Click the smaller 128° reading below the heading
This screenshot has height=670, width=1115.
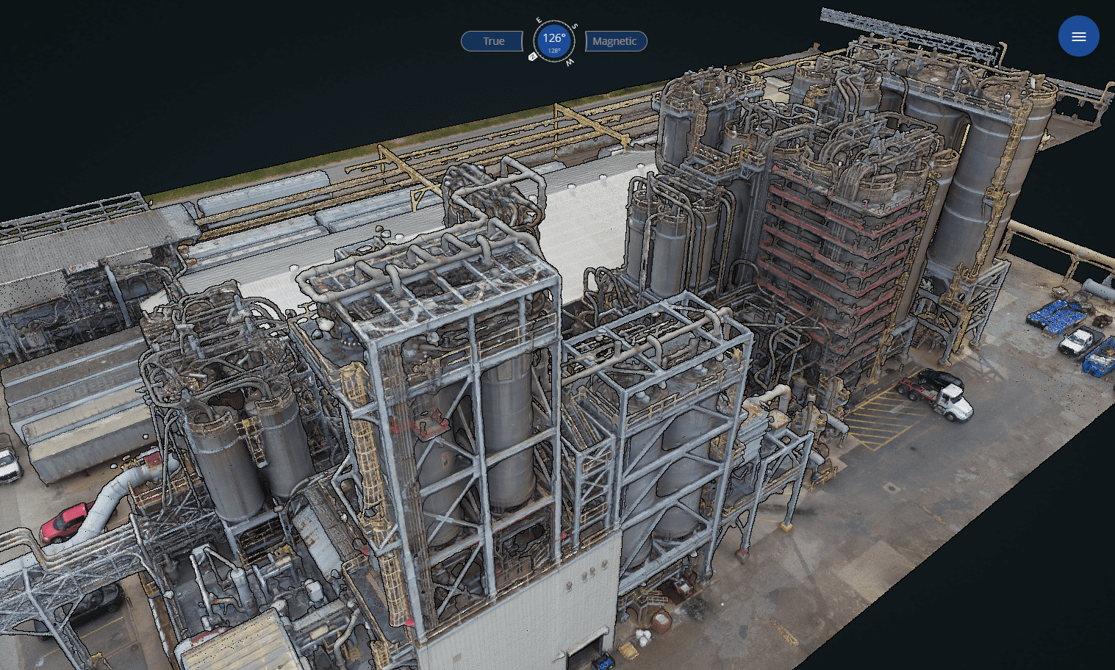click(x=553, y=50)
